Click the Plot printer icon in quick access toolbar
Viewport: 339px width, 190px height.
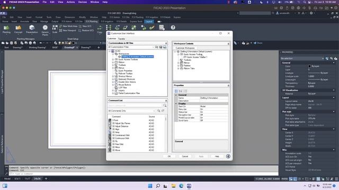pos(30,43)
